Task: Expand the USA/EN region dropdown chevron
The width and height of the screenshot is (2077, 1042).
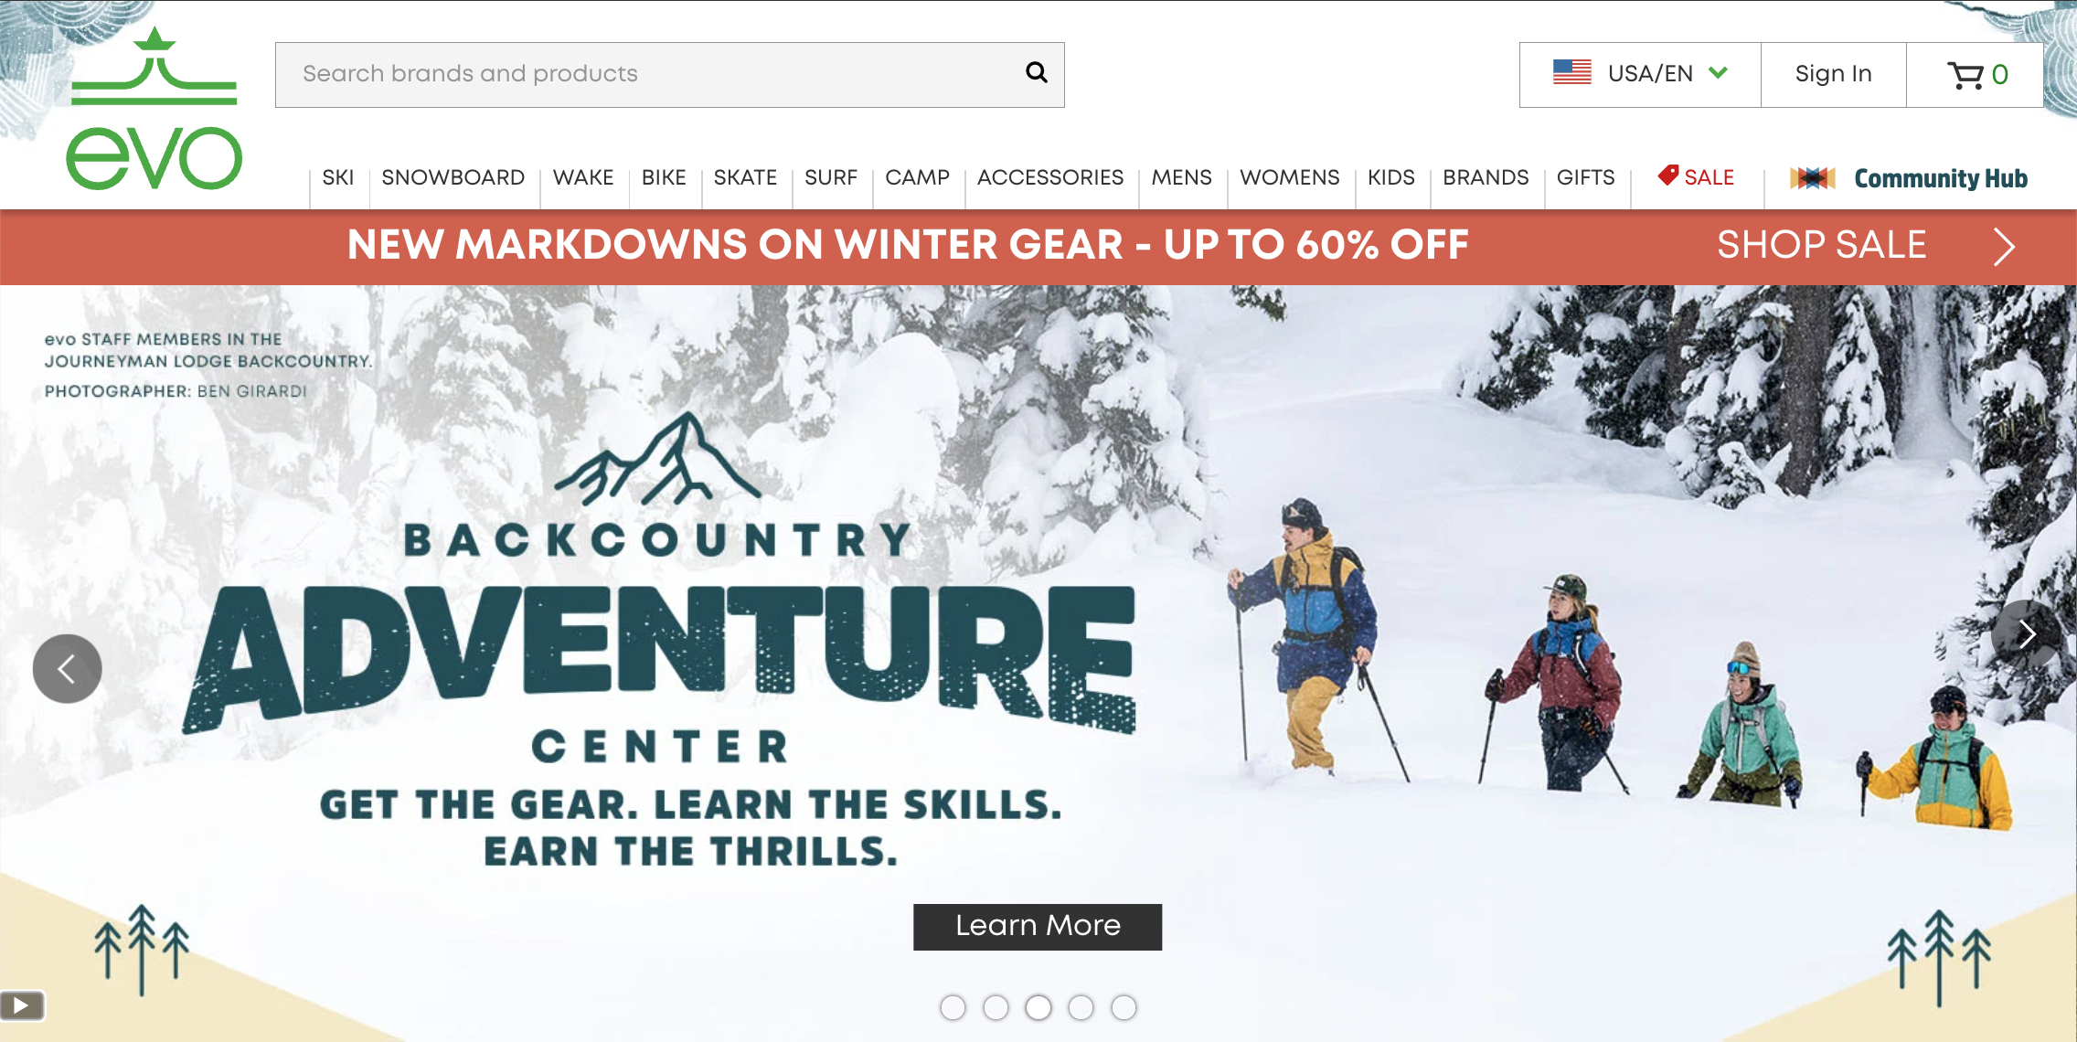Action: coord(1719,72)
